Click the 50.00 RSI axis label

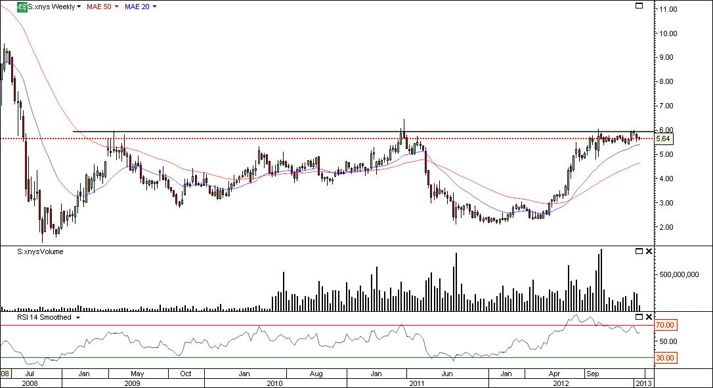pos(668,341)
